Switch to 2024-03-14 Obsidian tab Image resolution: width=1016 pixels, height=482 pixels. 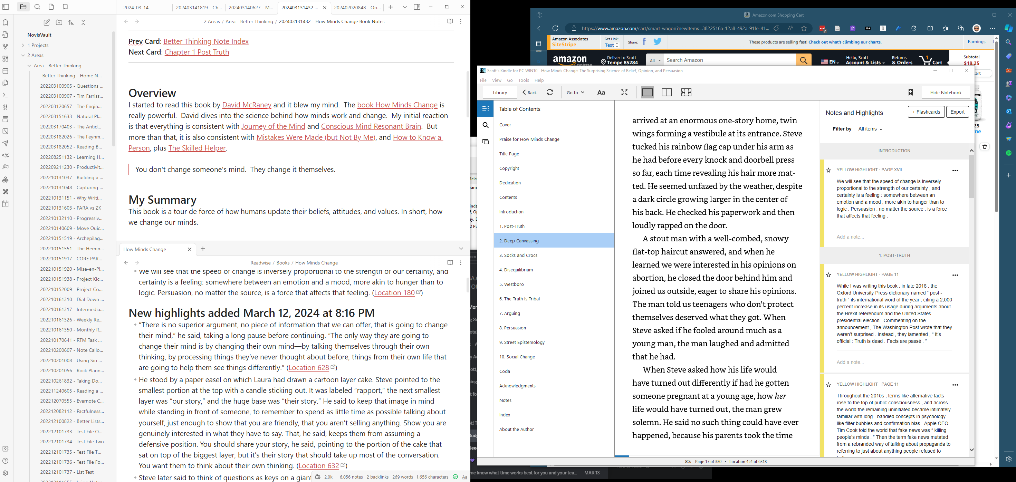coord(136,8)
